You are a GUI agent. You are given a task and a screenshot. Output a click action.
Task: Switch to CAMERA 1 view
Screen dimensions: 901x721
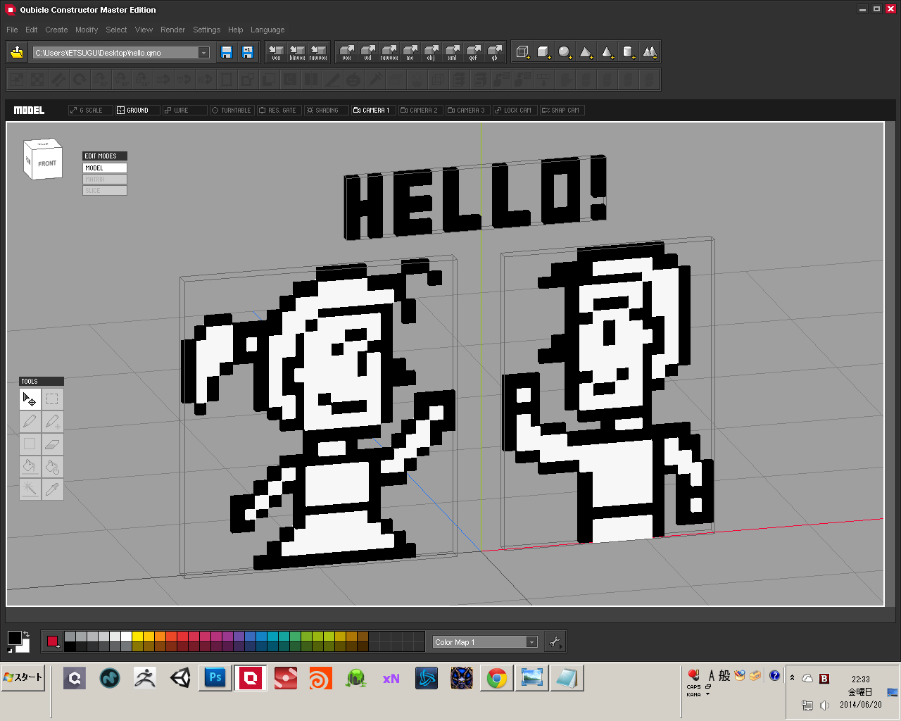(x=373, y=111)
